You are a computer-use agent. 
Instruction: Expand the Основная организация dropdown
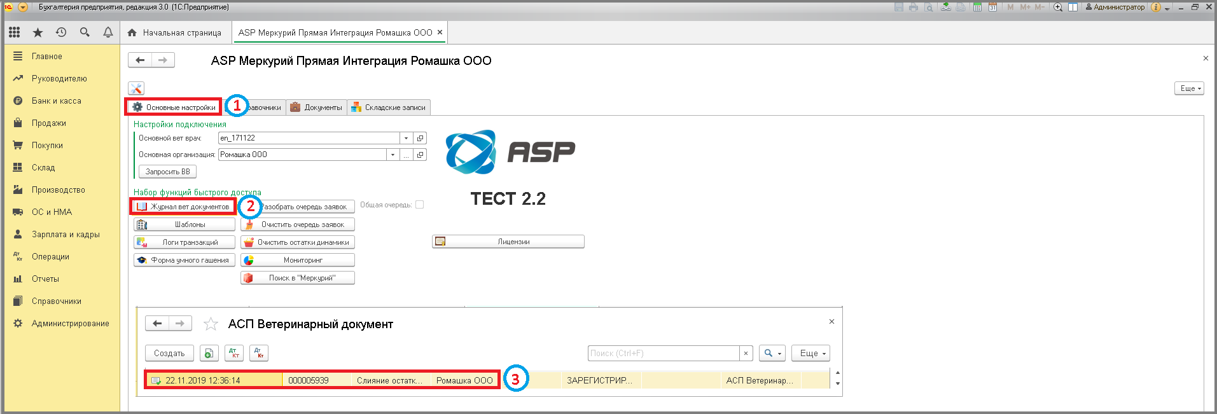393,155
